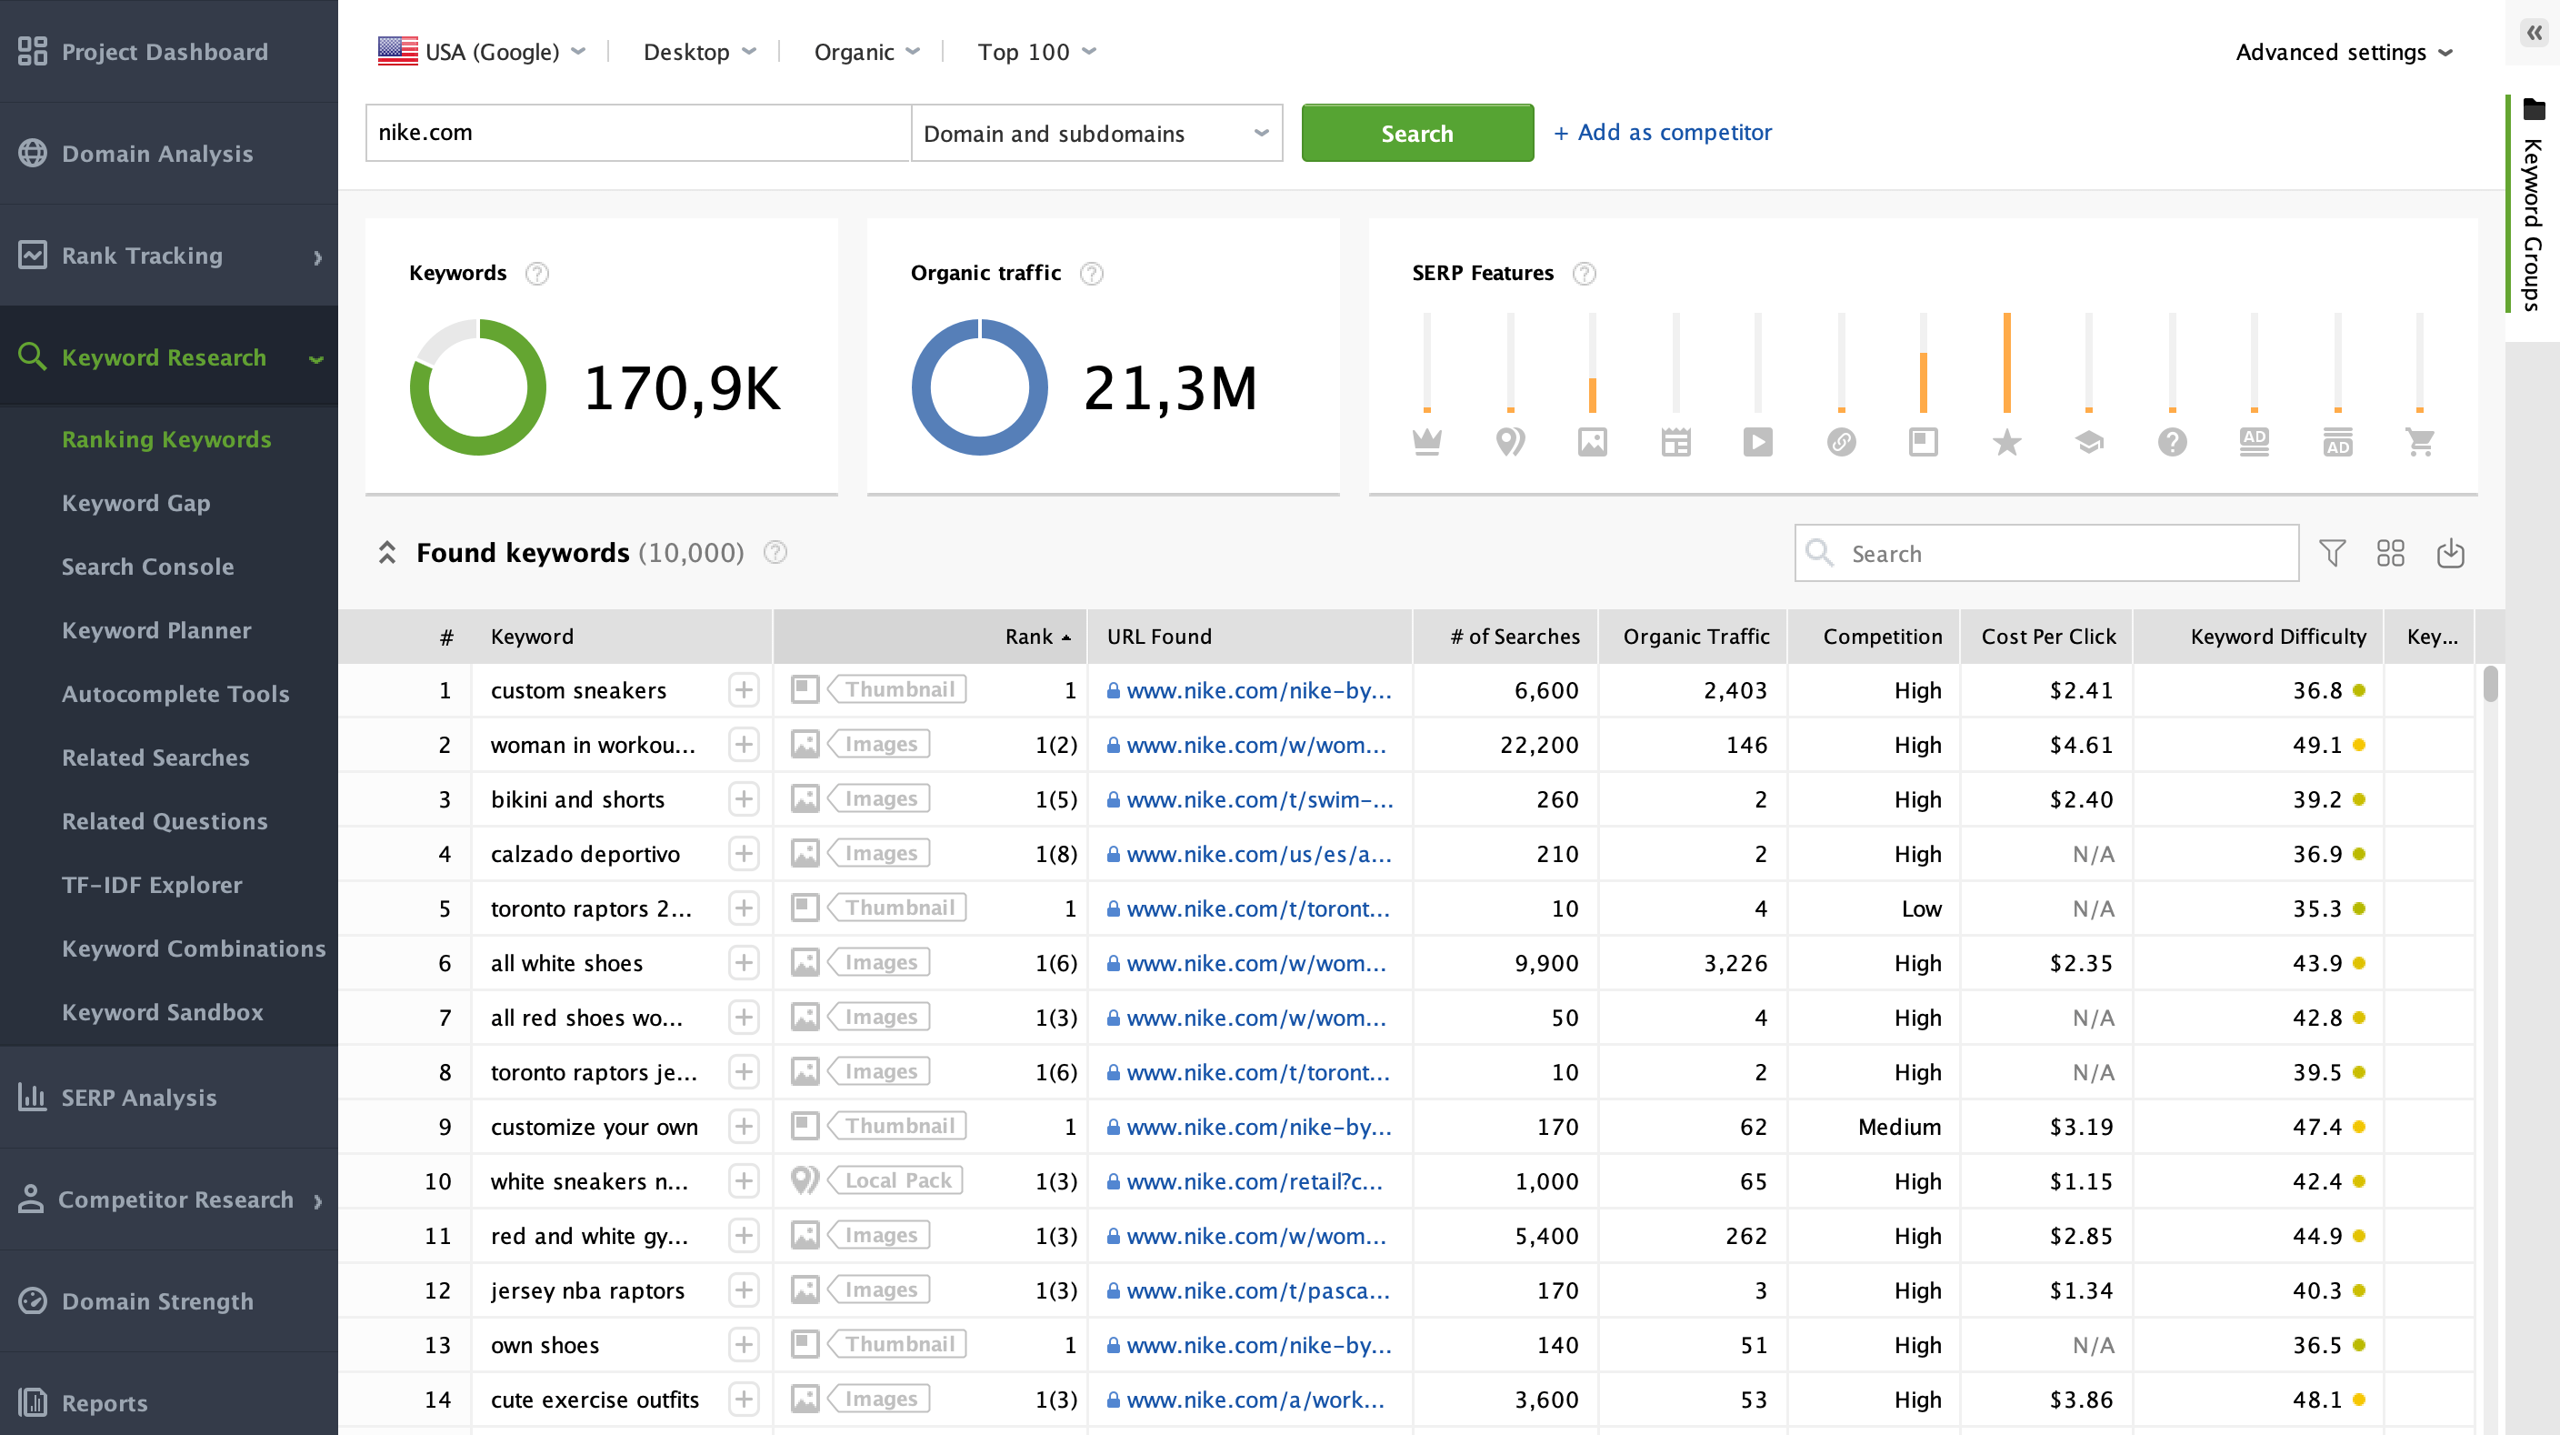Add 'custom sneakers' keyword with plus icon
The image size is (2560, 1435).
[x=744, y=689]
